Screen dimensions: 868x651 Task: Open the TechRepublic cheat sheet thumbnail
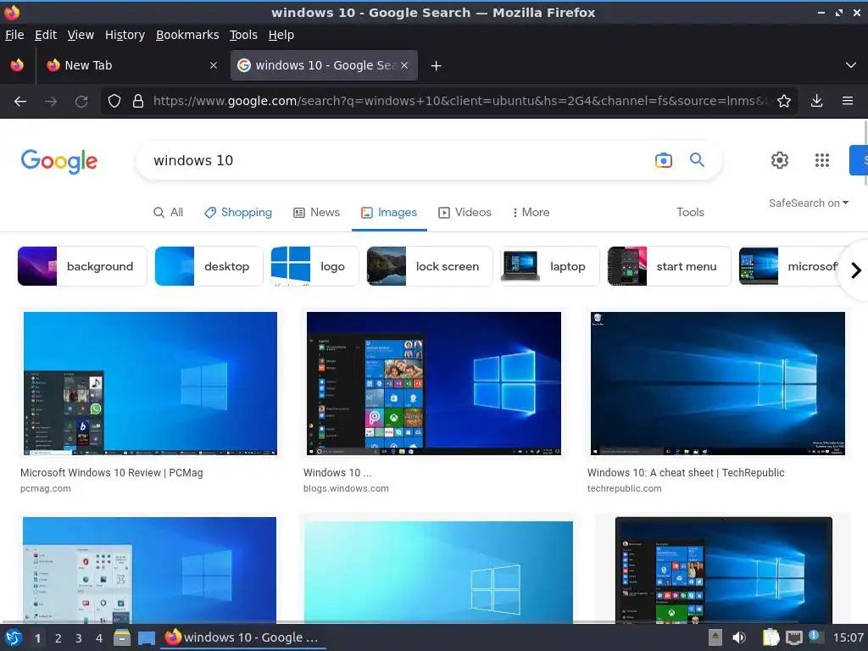718,384
